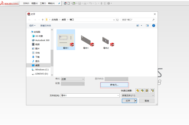Open the 打开 button dropdown arrow
This screenshot has width=189, height=125.
(135, 101)
